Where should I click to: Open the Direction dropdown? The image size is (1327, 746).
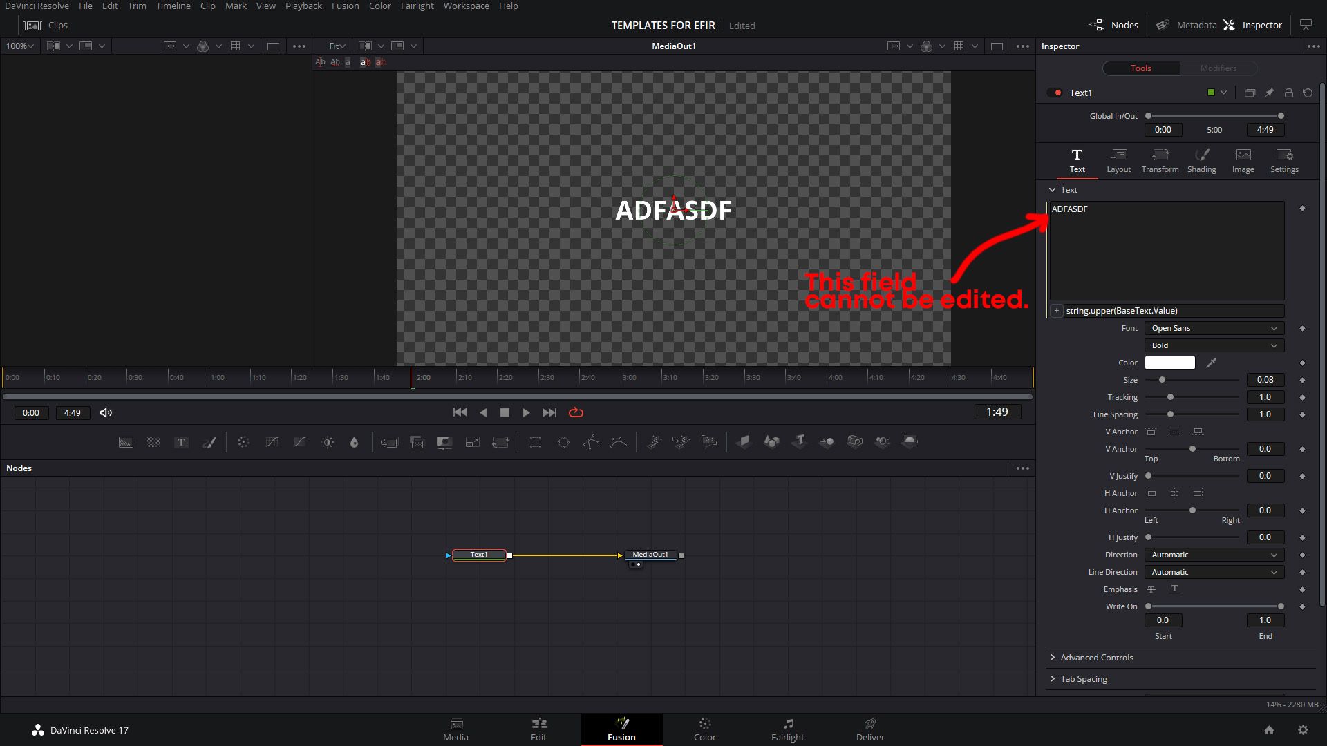pyautogui.click(x=1214, y=555)
